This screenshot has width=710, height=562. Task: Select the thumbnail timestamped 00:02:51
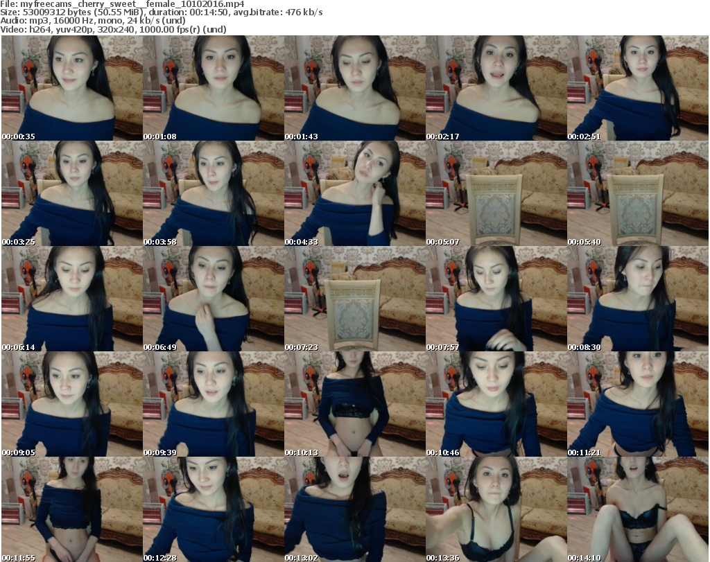638,88
